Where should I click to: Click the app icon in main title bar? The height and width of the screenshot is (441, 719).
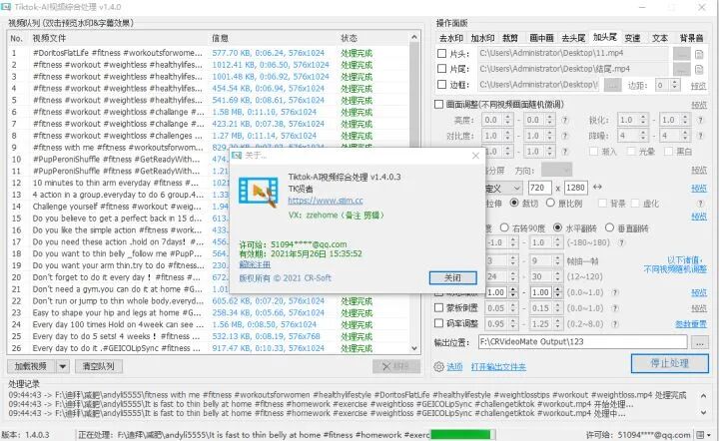pos(6,7)
